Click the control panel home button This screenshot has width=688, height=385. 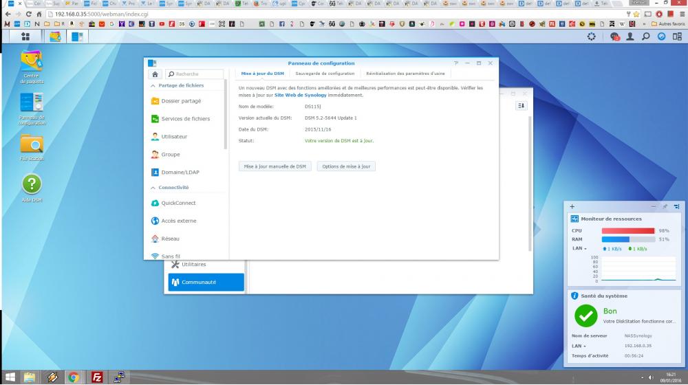click(155, 74)
